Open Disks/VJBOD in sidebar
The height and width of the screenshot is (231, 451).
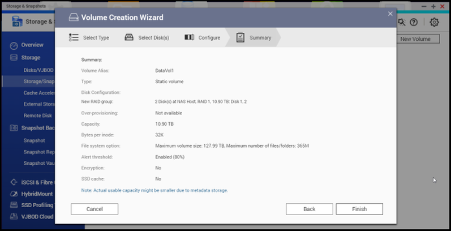pos(38,70)
